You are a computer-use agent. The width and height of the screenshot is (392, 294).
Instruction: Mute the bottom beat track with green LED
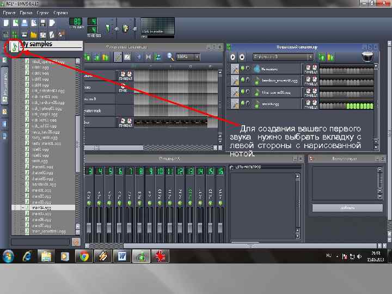pyautogui.click(x=242, y=103)
